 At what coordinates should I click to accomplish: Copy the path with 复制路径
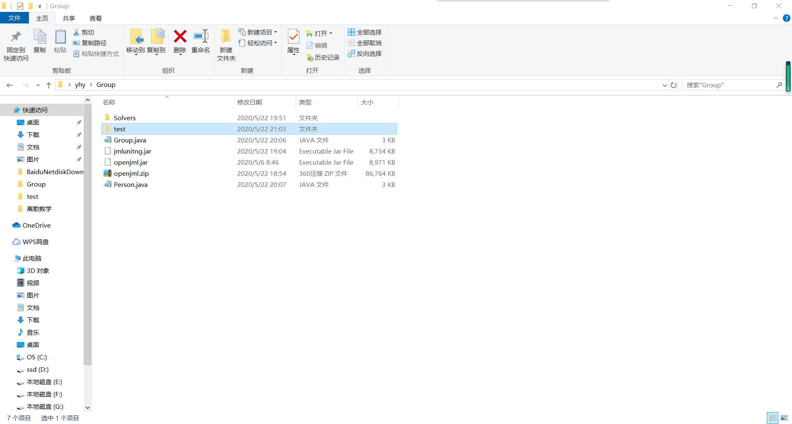(90, 43)
